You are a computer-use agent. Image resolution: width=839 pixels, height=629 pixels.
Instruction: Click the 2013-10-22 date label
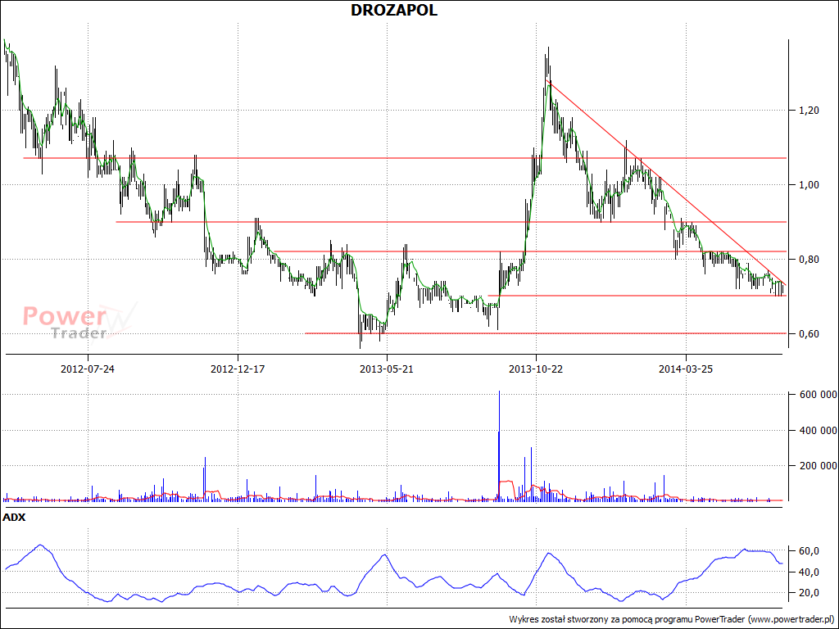tap(536, 369)
